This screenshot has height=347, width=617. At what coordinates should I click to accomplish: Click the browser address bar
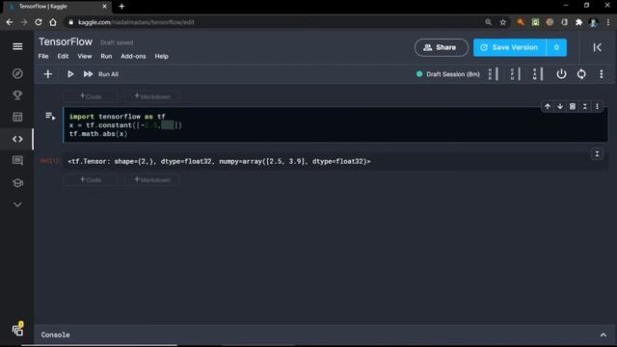point(276,22)
